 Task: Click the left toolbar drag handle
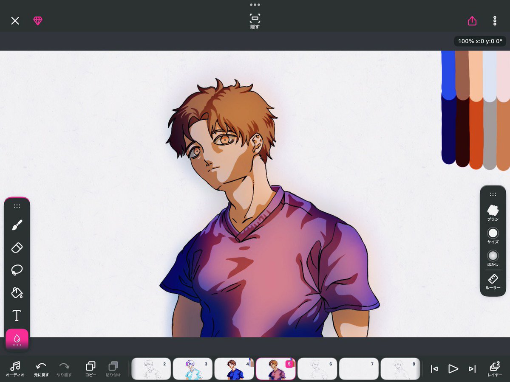pos(17,206)
